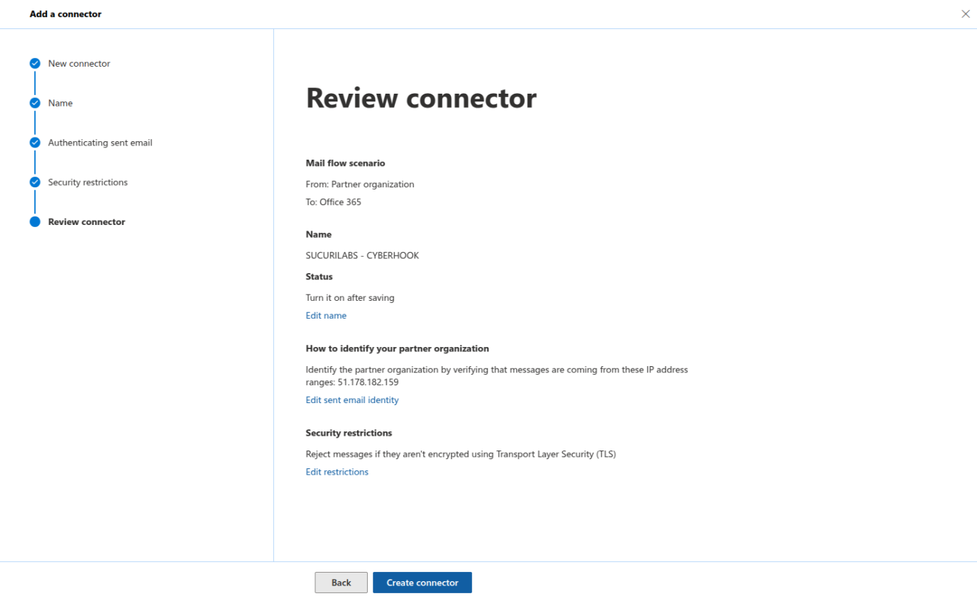Open Edit name to change connector name
The height and width of the screenshot is (601, 977).
[326, 315]
